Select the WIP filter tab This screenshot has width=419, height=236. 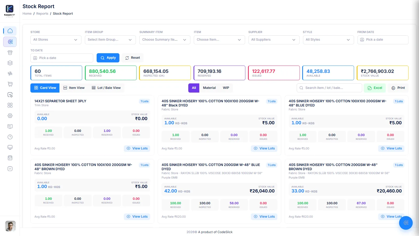point(226,88)
